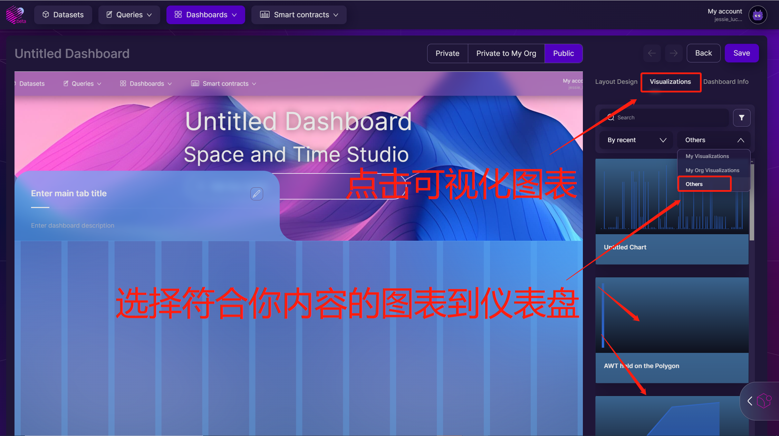
Task: Click the undo left arrow button
Action: pyautogui.click(x=652, y=53)
